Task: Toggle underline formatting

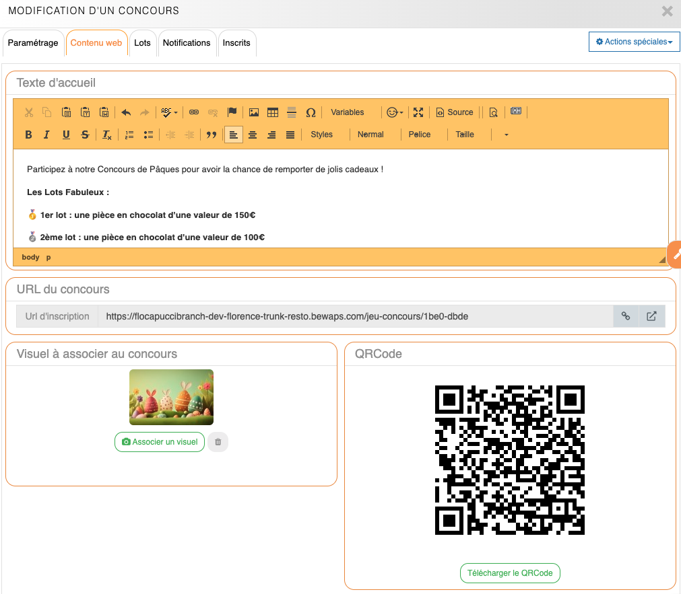Action: pos(66,135)
